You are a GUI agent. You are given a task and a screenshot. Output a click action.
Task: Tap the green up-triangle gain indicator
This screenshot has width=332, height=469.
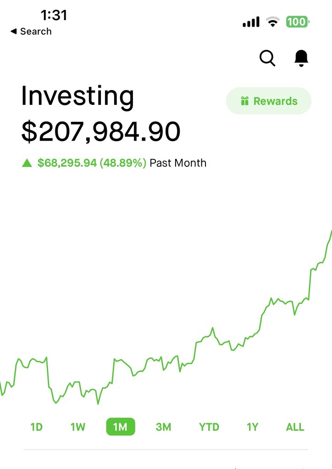27,163
